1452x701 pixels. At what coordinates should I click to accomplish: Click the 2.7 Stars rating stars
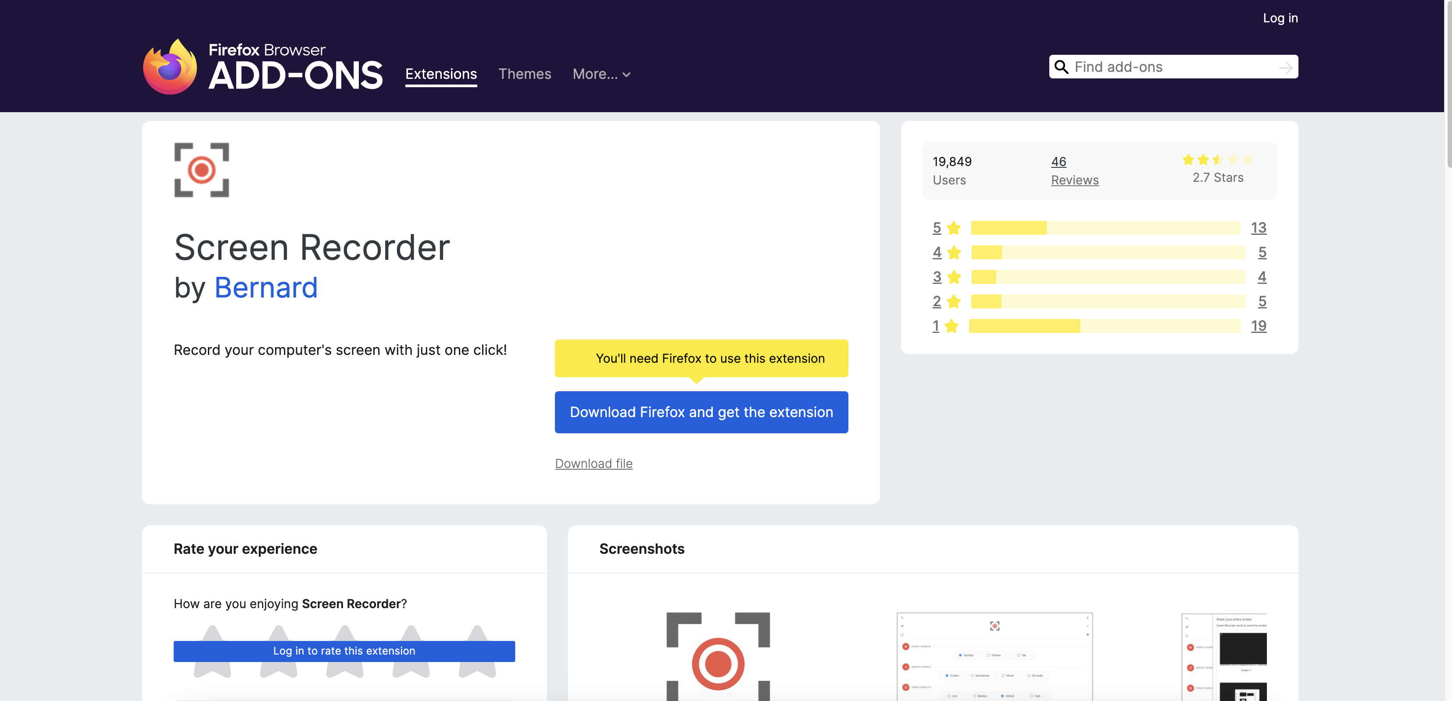[x=1217, y=159]
